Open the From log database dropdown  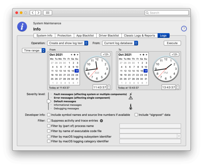coord(120,43)
